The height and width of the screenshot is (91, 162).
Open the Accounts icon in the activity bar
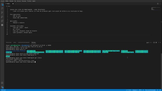tap(2, 83)
